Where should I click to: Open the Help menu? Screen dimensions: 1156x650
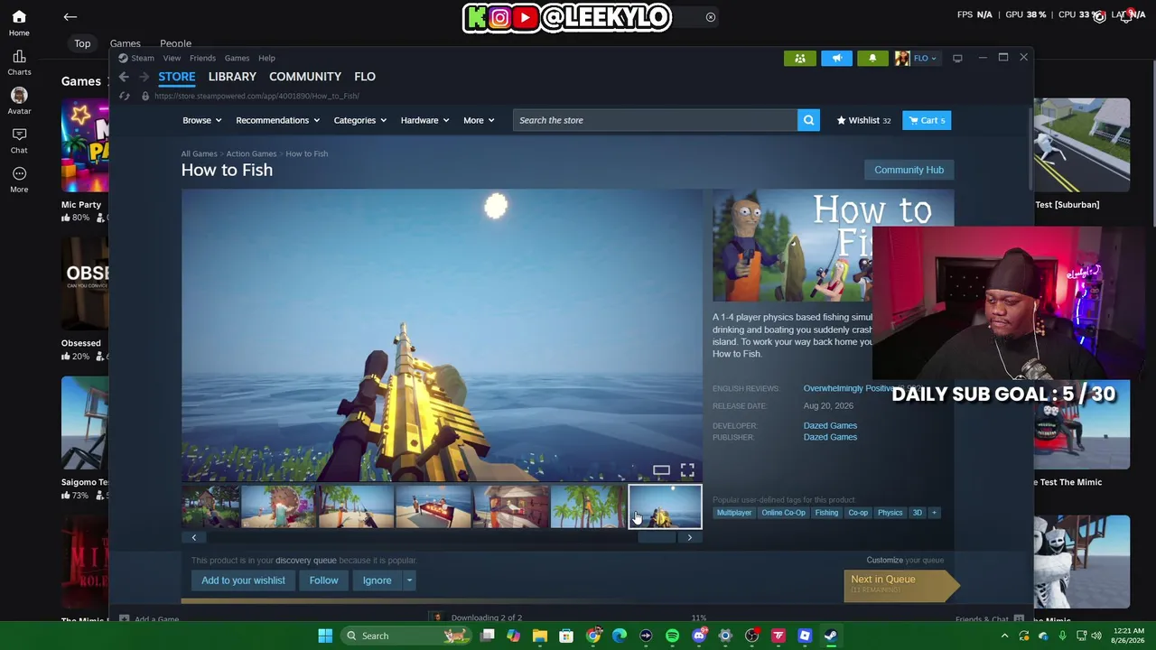coord(266,59)
